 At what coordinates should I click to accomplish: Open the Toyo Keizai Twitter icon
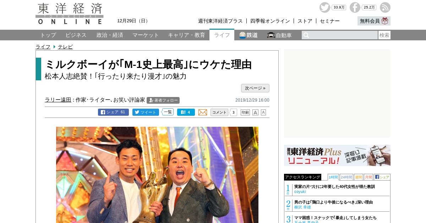coord(324,7)
